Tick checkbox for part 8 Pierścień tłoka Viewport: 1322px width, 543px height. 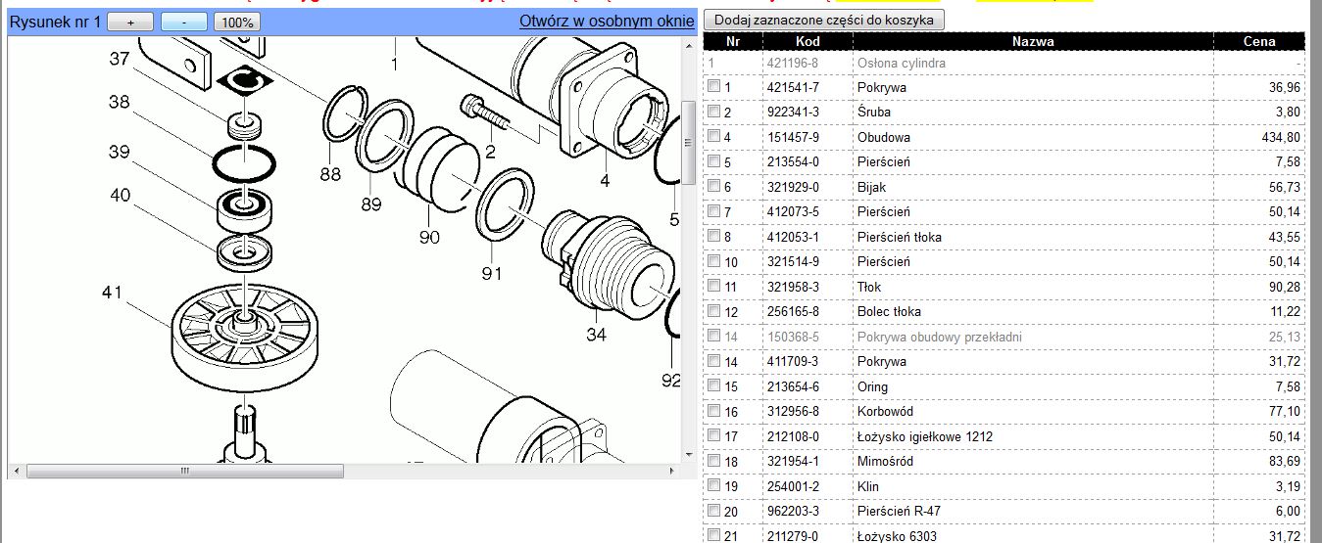714,236
